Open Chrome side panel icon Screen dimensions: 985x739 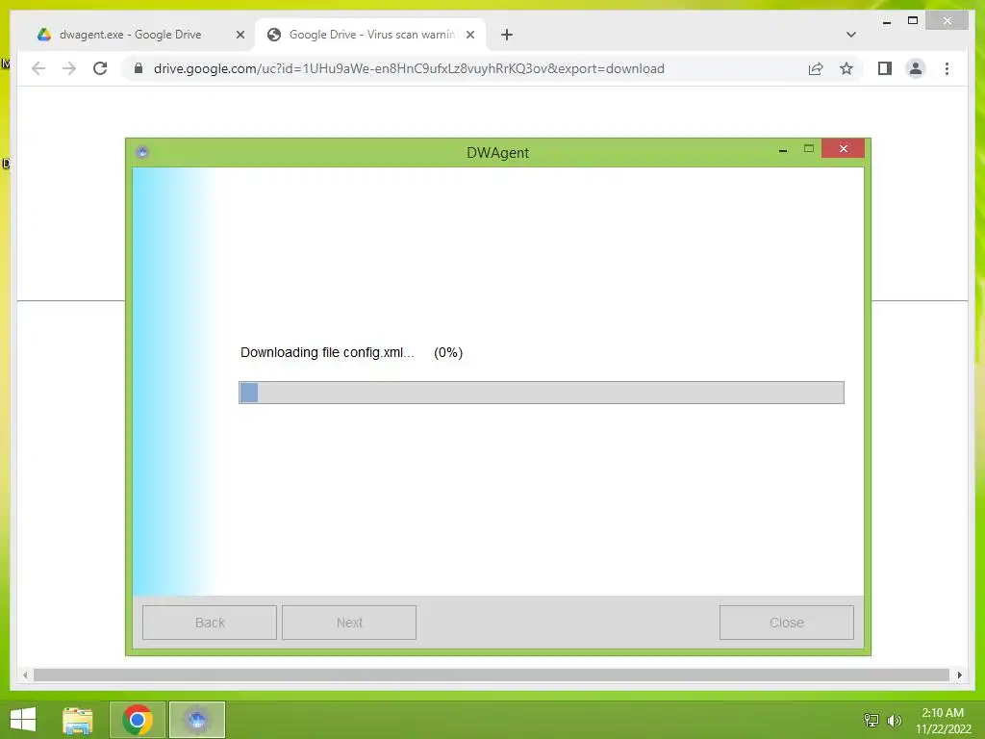pos(885,68)
